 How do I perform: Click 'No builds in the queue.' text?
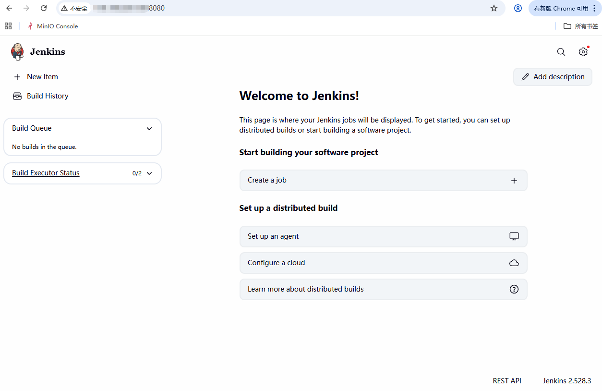pyautogui.click(x=44, y=147)
